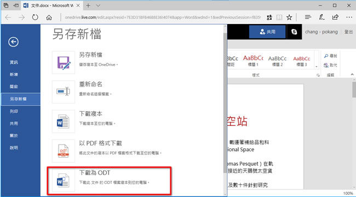Select the 另存新檔 sidebar entry
The width and height of the screenshot is (356, 197).
pyautogui.click(x=21, y=99)
